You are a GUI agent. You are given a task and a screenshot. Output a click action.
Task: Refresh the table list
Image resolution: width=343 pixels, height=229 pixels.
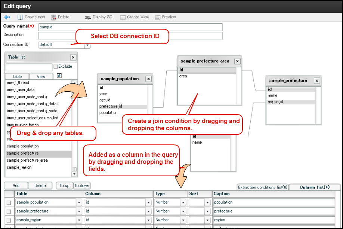point(59,76)
